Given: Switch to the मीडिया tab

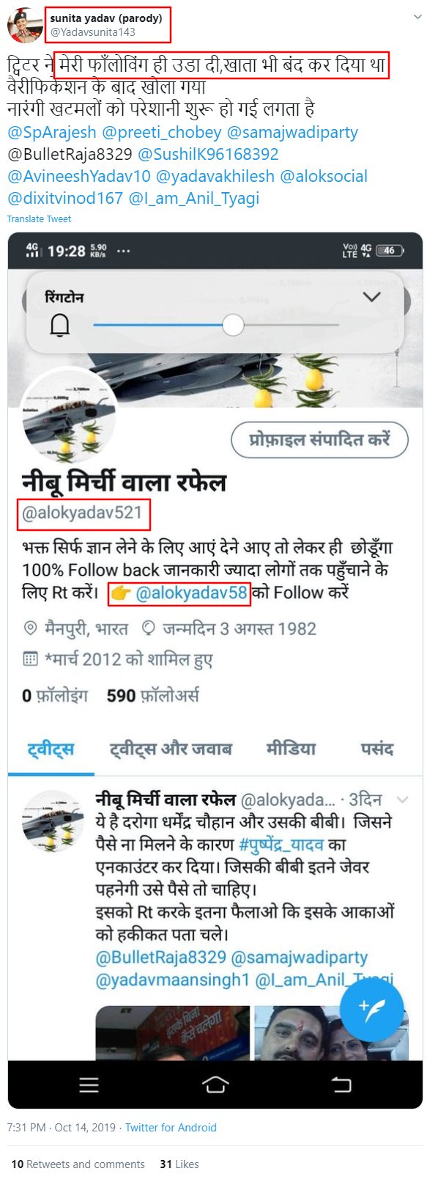Looking at the screenshot, I should click(291, 749).
